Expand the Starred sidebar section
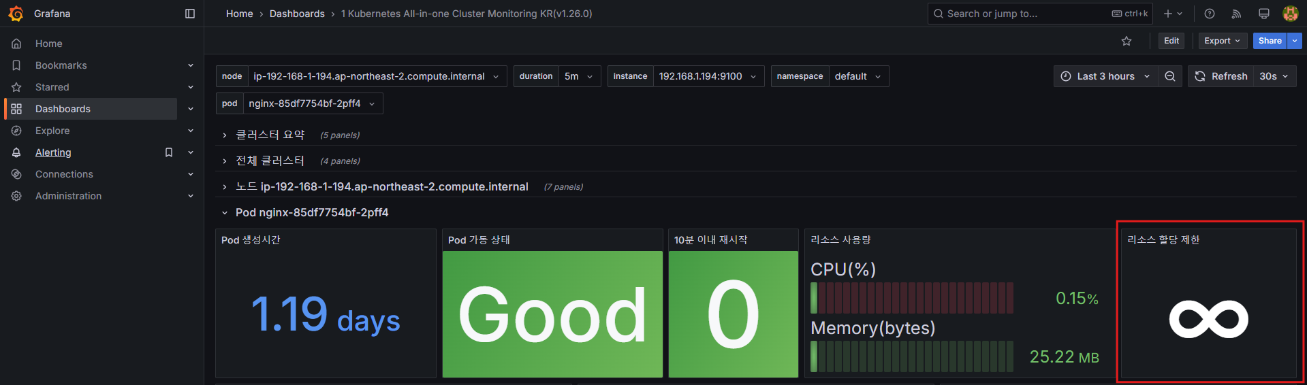Viewport: 1307px width, 385px height. pos(191,87)
